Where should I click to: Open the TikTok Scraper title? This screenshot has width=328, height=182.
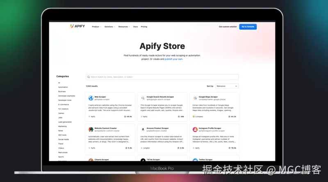[x=153, y=160]
